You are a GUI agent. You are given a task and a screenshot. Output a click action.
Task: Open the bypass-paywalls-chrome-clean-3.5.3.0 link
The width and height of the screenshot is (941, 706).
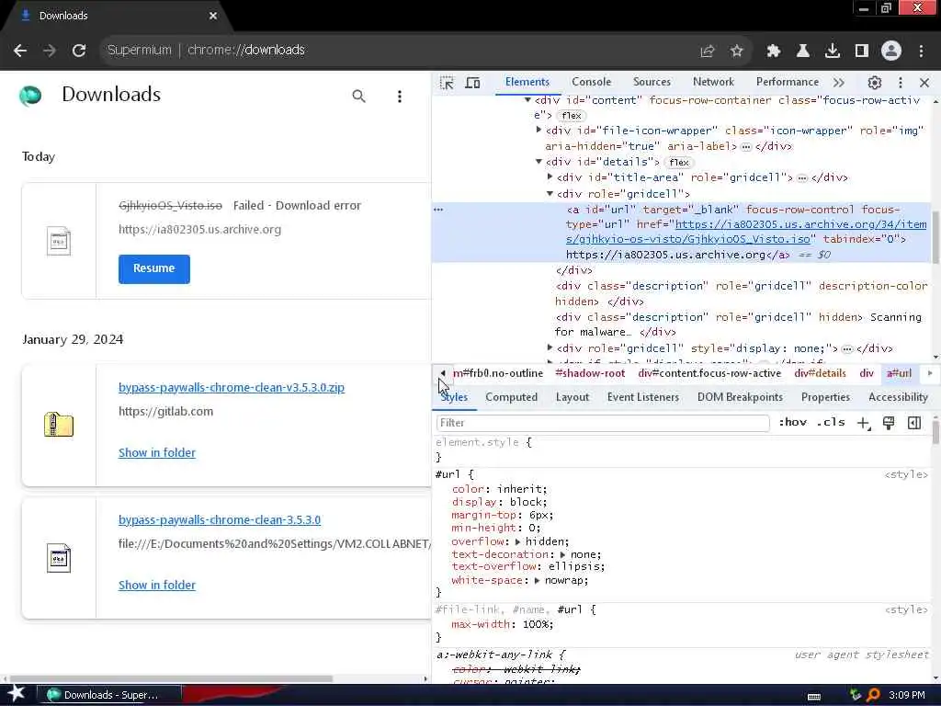tap(220, 520)
